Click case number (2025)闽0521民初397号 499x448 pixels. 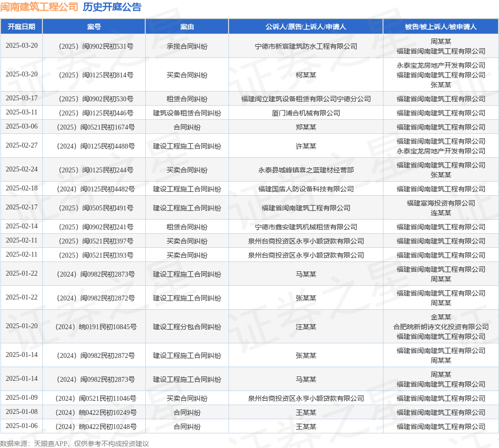[96, 241]
